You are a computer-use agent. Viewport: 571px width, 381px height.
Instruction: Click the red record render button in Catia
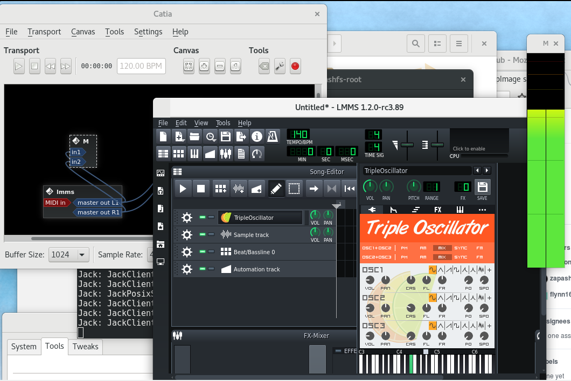click(x=295, y=66)
